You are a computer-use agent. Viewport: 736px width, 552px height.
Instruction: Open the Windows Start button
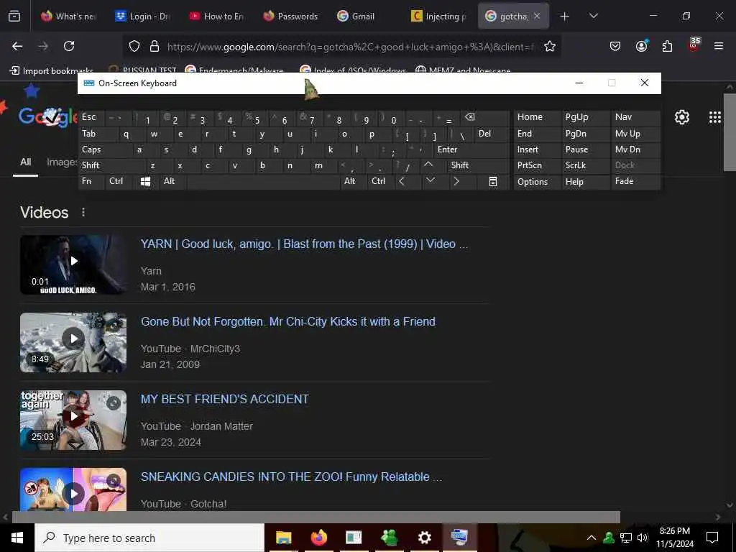[17, 538]
